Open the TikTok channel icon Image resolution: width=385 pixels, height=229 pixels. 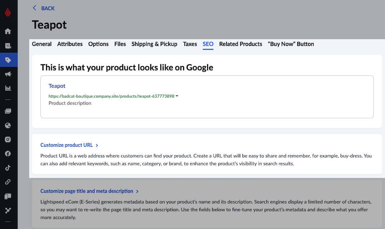[x=8, y=168]
